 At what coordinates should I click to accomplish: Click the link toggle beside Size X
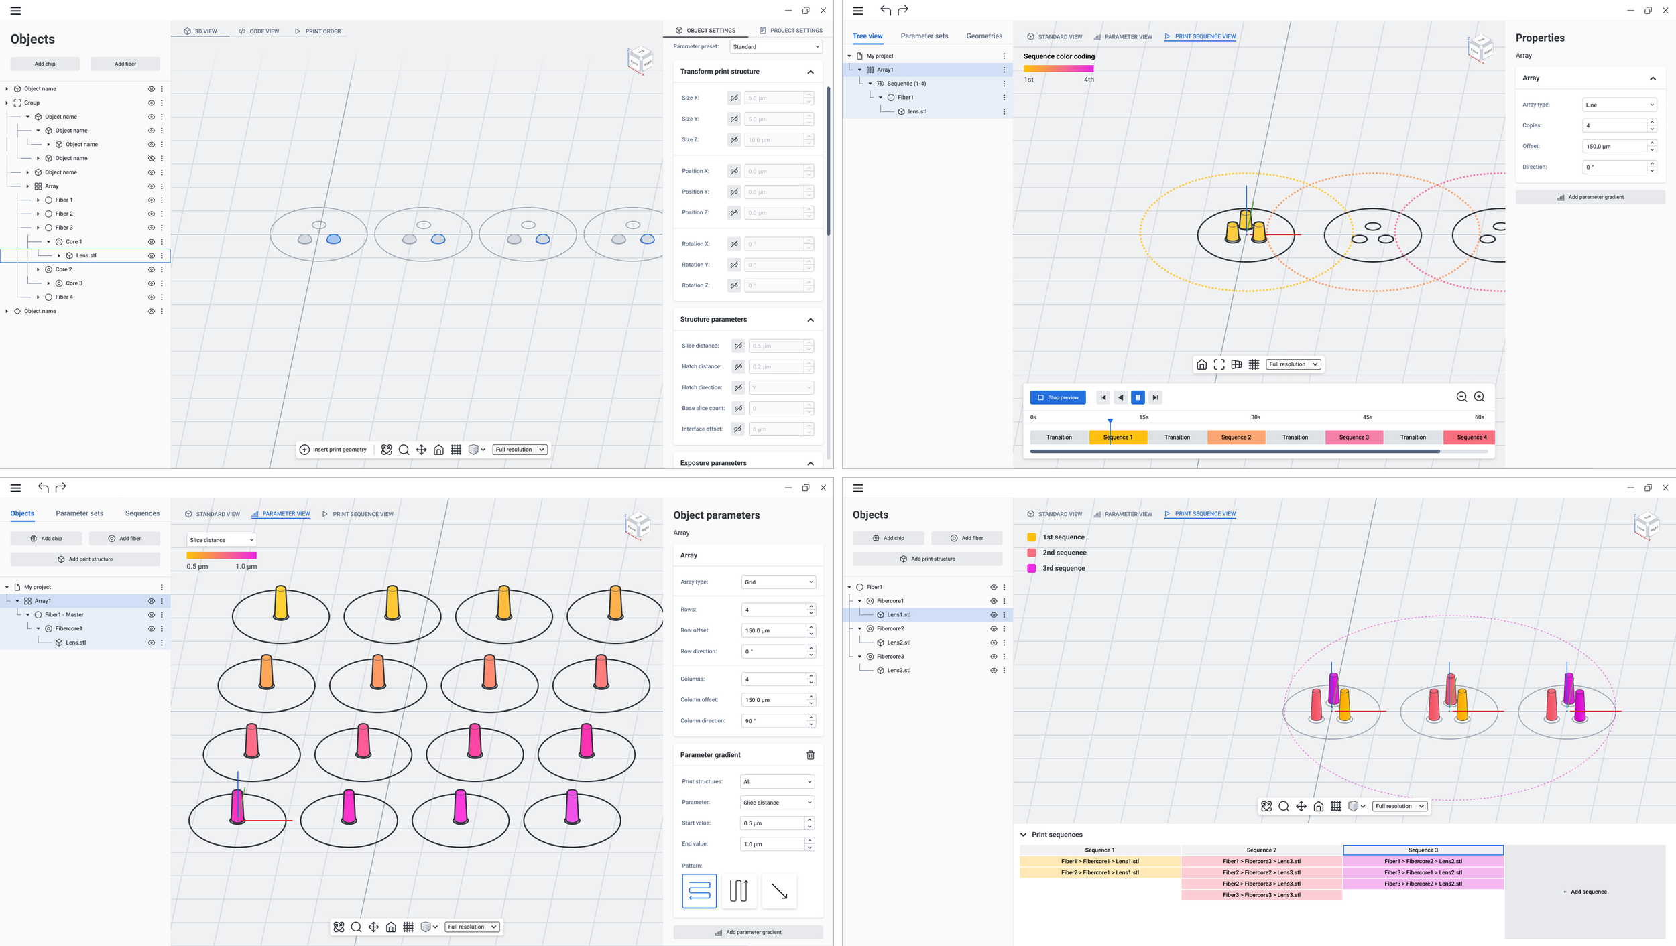(x=734, y=98)
